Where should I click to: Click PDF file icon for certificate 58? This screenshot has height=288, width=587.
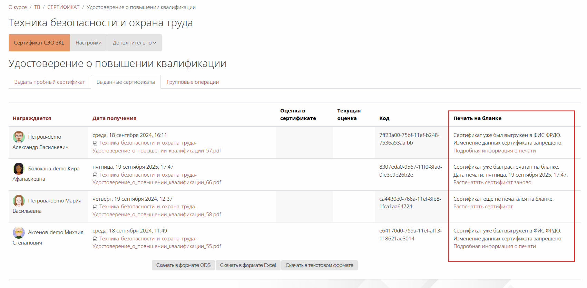pyautogui.click(x=95, y=207)
